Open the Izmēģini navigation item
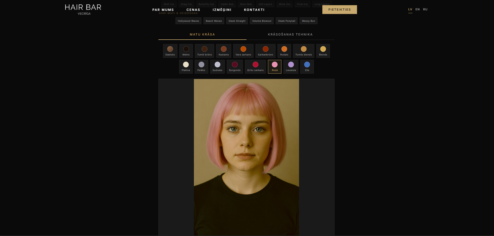This screenshot has width=494, height=236. [222, 10]
